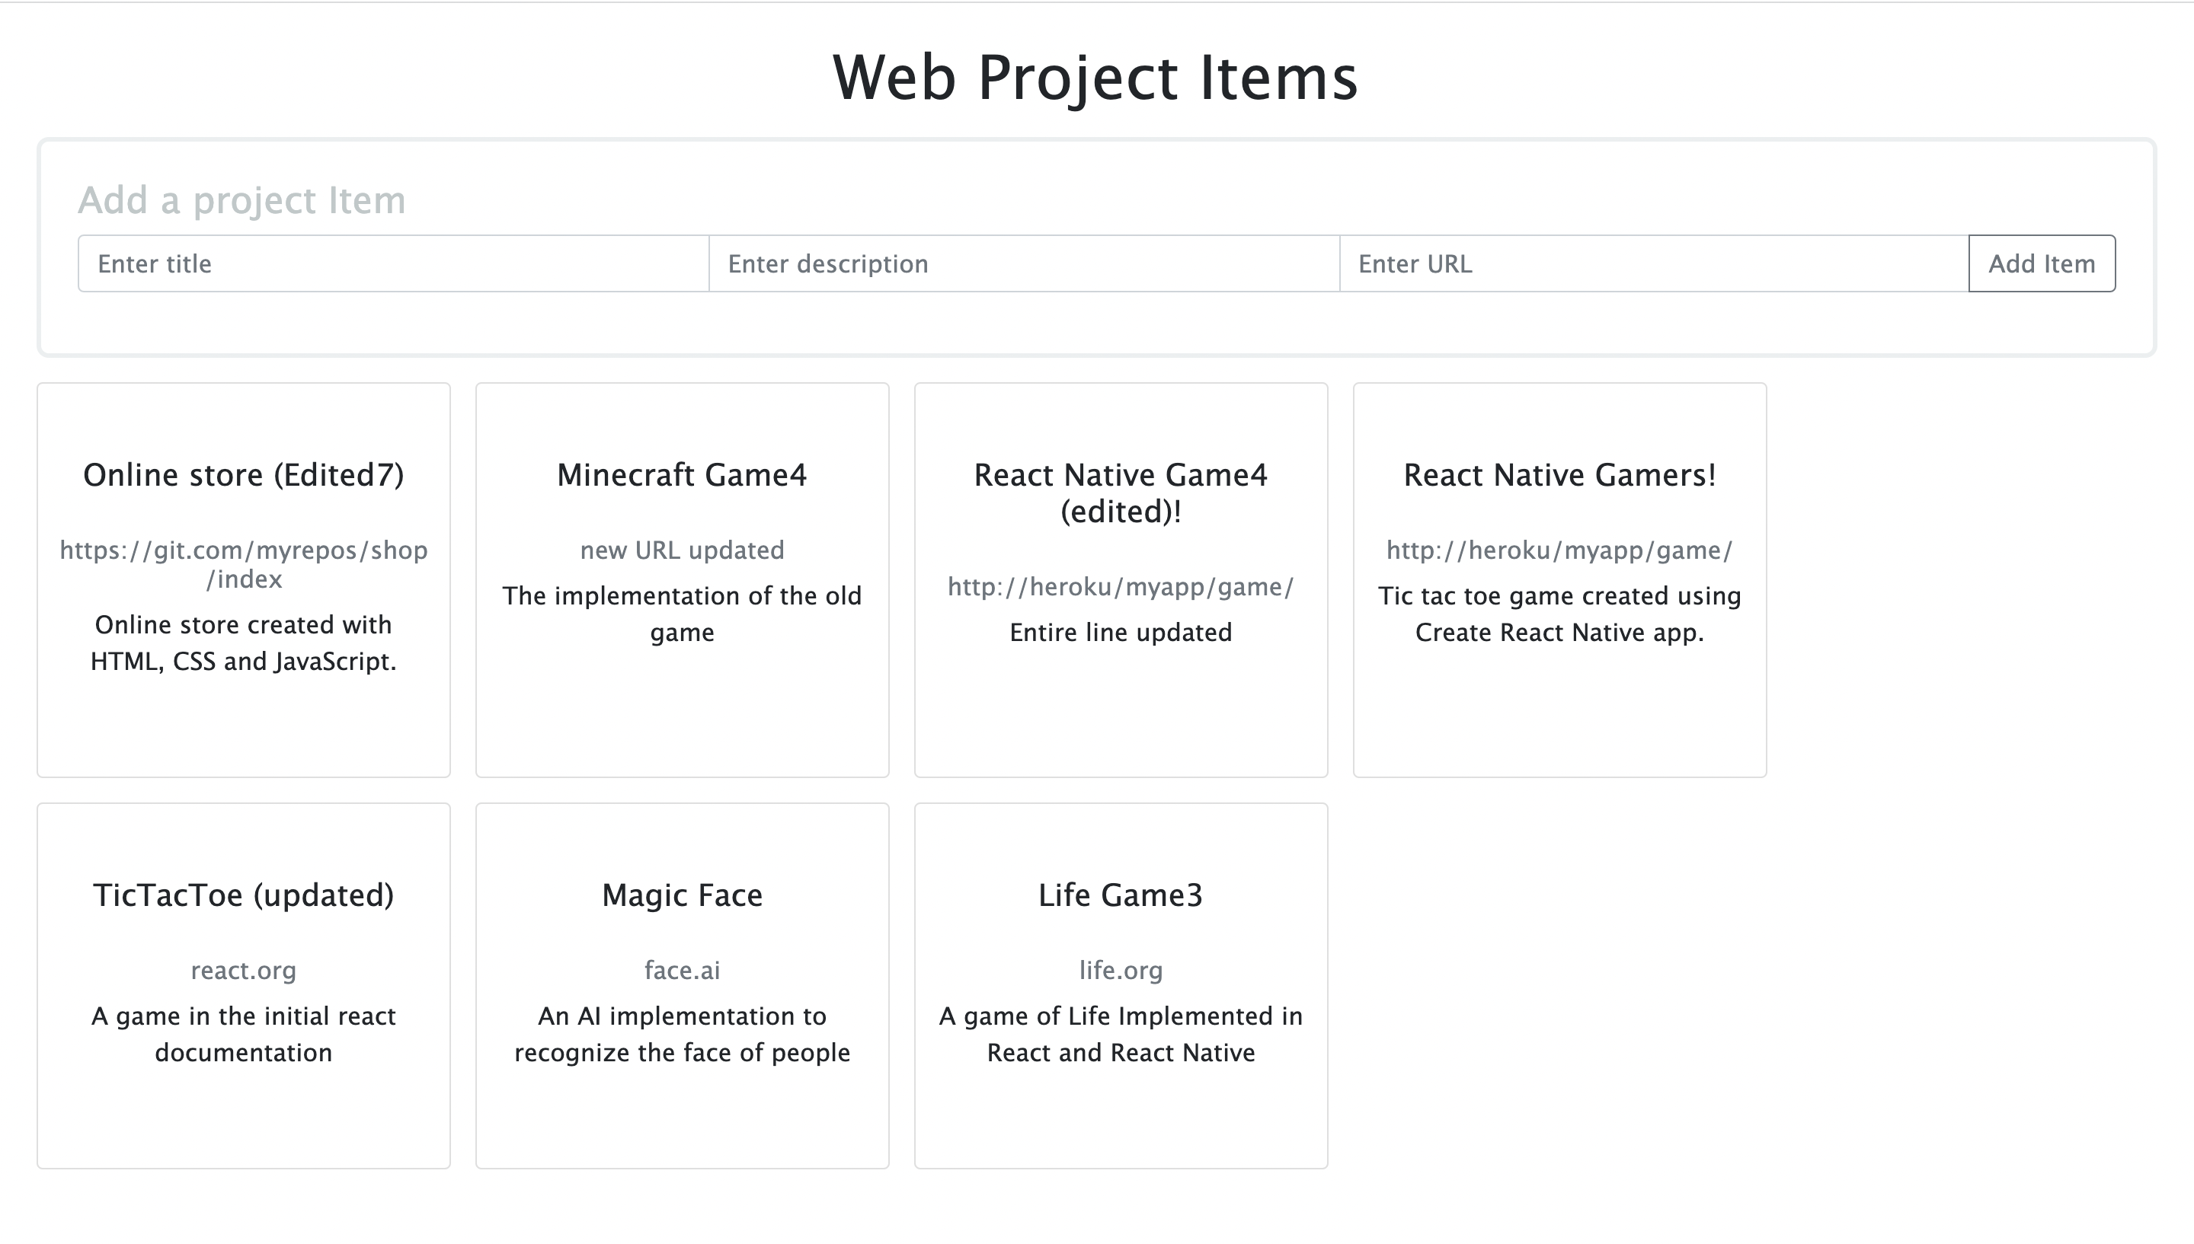Select the TicTacToe (updated) card title
Viewport: 2194px width, 1244px height.
tap(244, 895)
